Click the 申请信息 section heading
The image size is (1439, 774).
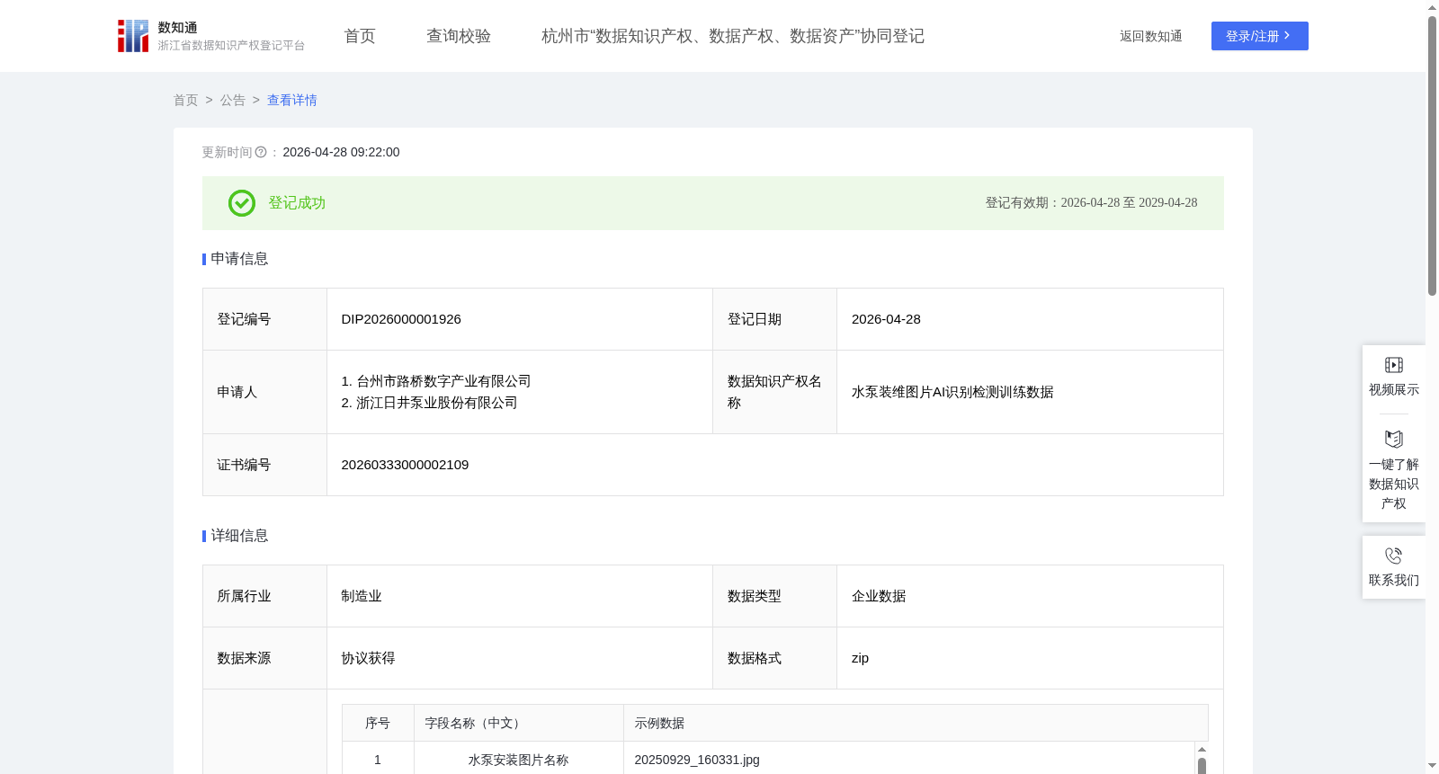pyautogui.click(x=239, y=259)
